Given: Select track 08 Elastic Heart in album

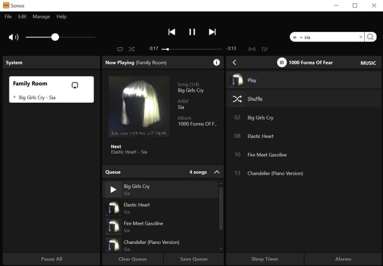Looking at the screenshot, I should click(x=304, y=136).
